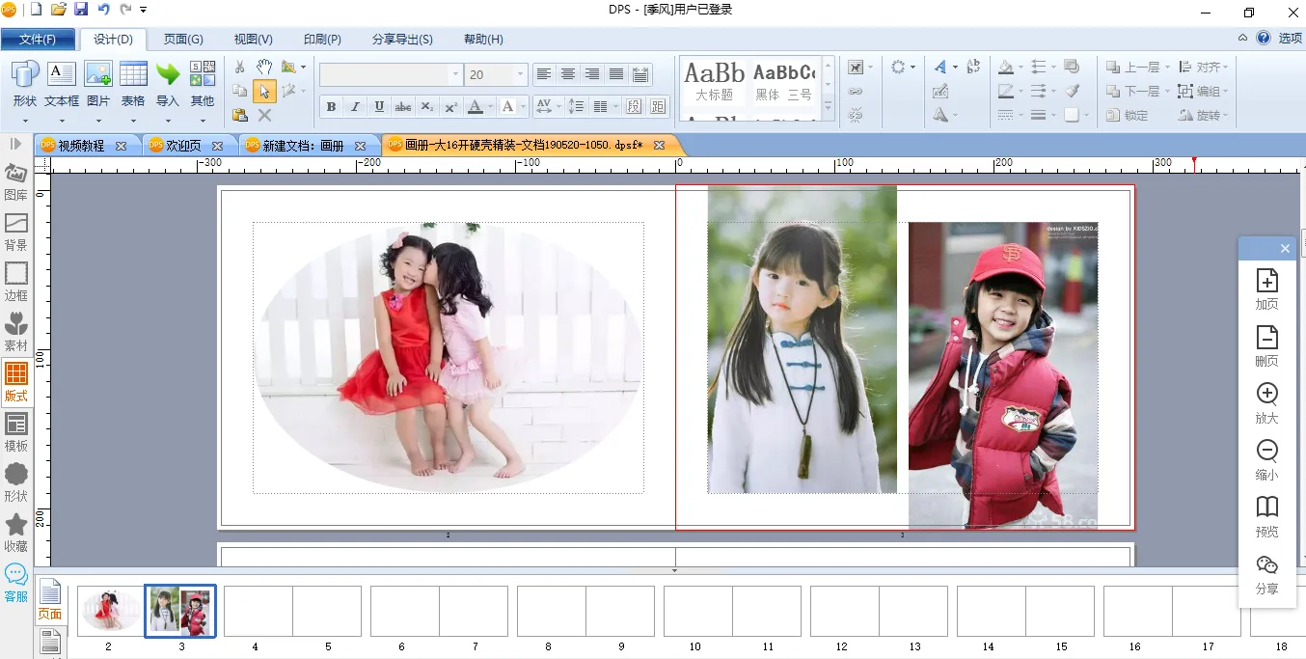Apply the 大标题 heading text style
This screenshot has width=1306, height=659.
click(x=714, y=82)
